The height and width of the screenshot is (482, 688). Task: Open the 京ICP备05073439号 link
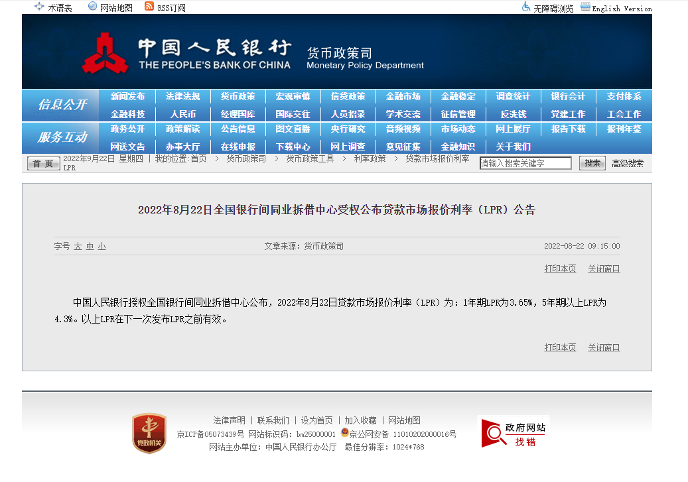coord(210,434)
